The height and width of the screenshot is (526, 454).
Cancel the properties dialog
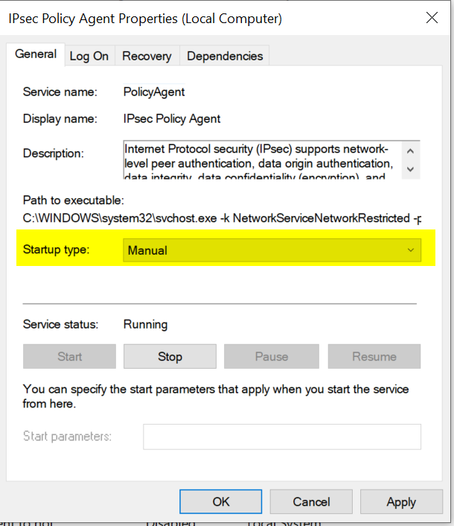tap(311, 501)
